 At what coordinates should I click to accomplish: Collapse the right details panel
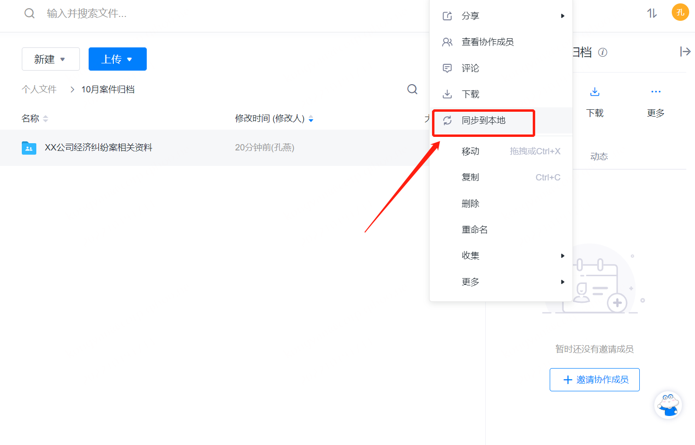tap(685, 52)
